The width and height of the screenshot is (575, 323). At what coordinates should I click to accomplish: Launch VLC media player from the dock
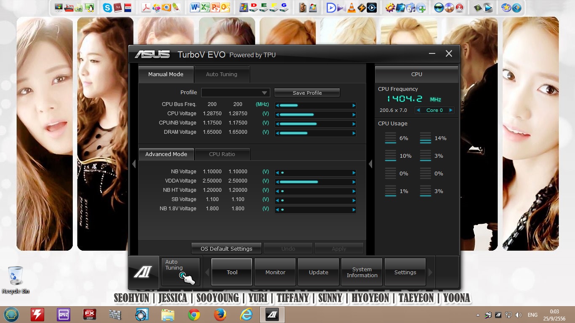click(x=351, y=7)
